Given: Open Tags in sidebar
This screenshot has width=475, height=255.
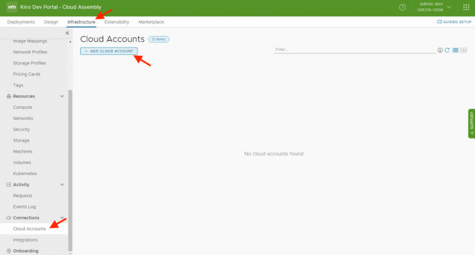Looking at the screenshot, I should pos(18,85).
